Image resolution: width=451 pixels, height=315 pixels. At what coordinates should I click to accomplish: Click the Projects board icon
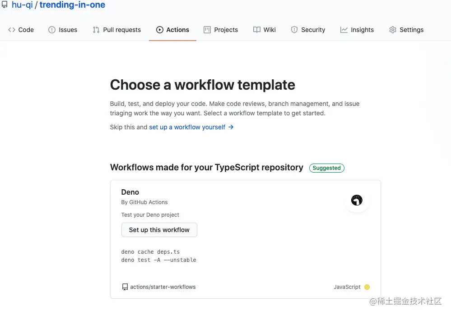207,30
